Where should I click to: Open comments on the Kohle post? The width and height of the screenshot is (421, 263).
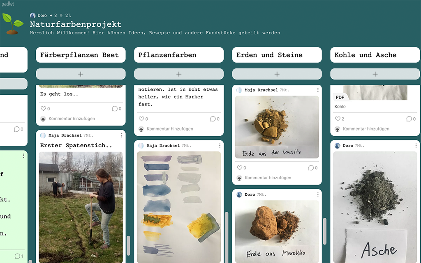(409, 119)
